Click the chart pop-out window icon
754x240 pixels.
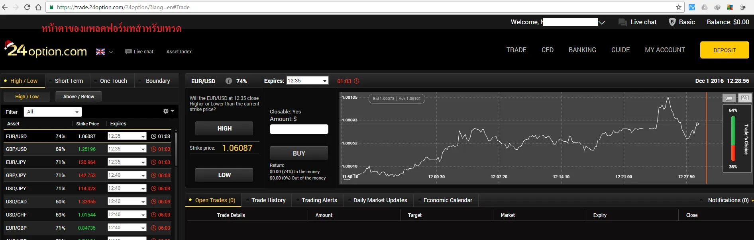tap(729, 98)
